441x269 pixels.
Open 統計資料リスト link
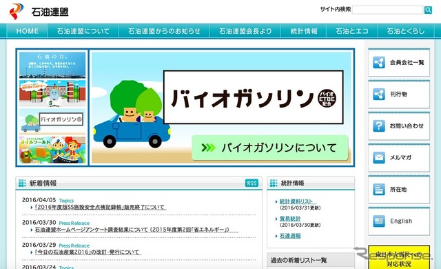click(x=298, y=201)
